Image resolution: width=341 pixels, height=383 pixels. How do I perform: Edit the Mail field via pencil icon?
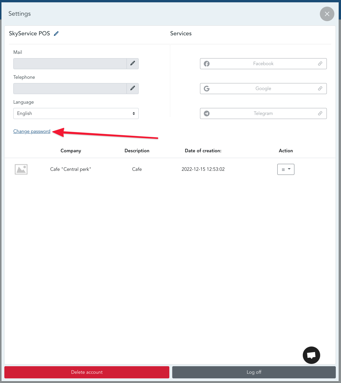tap(133, 63)
